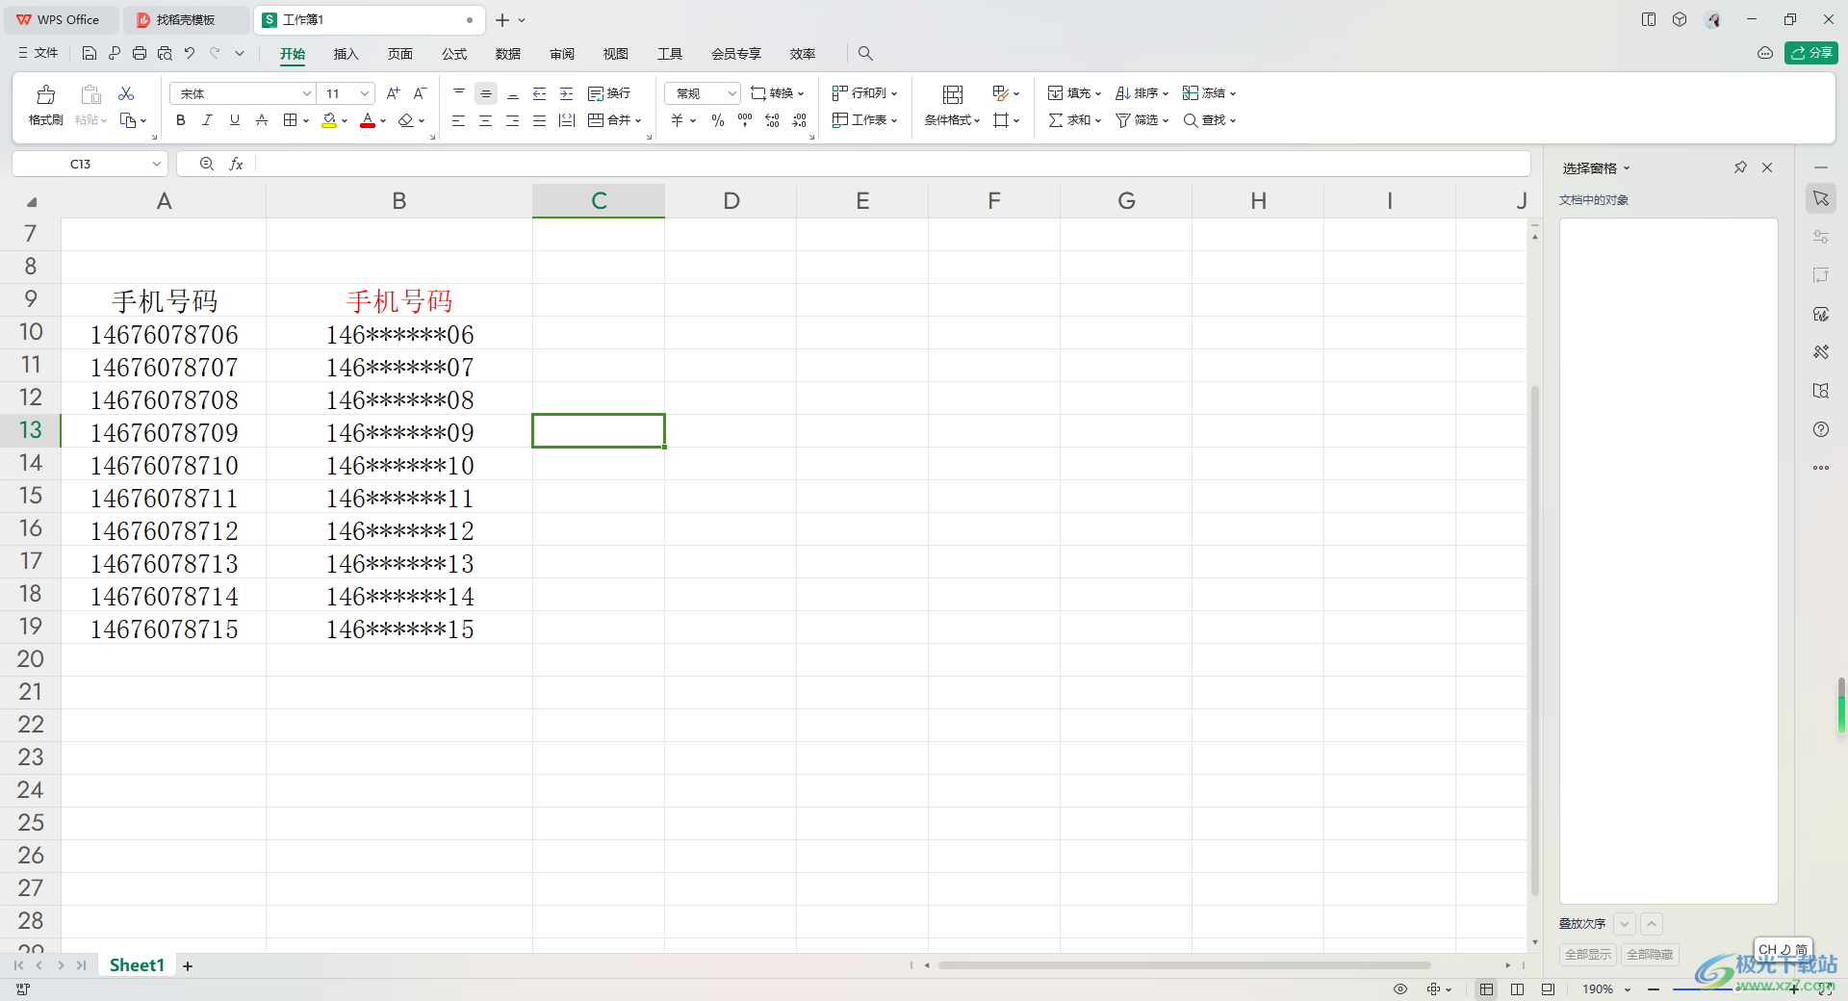Open the File menu
The image size is (1848, 1001).
pyautogui.click(x=38, y=53)
